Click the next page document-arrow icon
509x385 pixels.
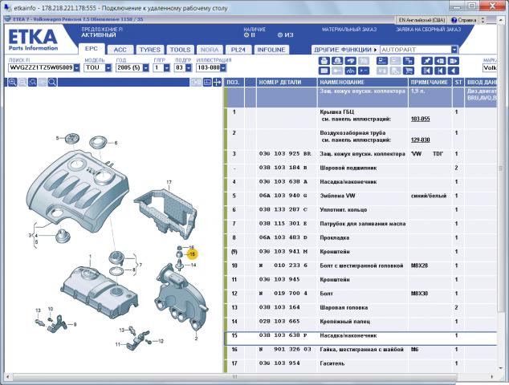pos(453,61)
